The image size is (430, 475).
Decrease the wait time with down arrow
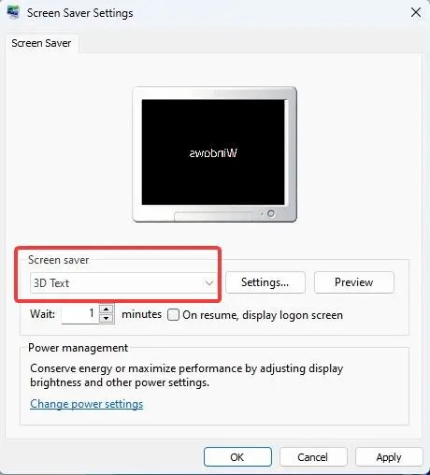107,319
